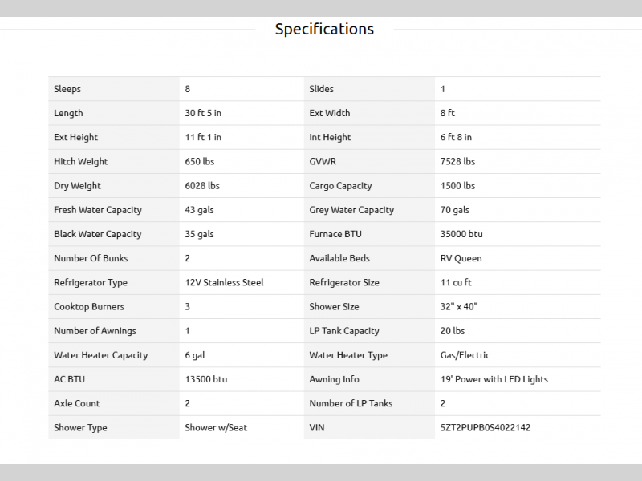Click the GVWR value 7528 lbs
Image resolution: width=642 pixels, height=481 pixels.
457,161
